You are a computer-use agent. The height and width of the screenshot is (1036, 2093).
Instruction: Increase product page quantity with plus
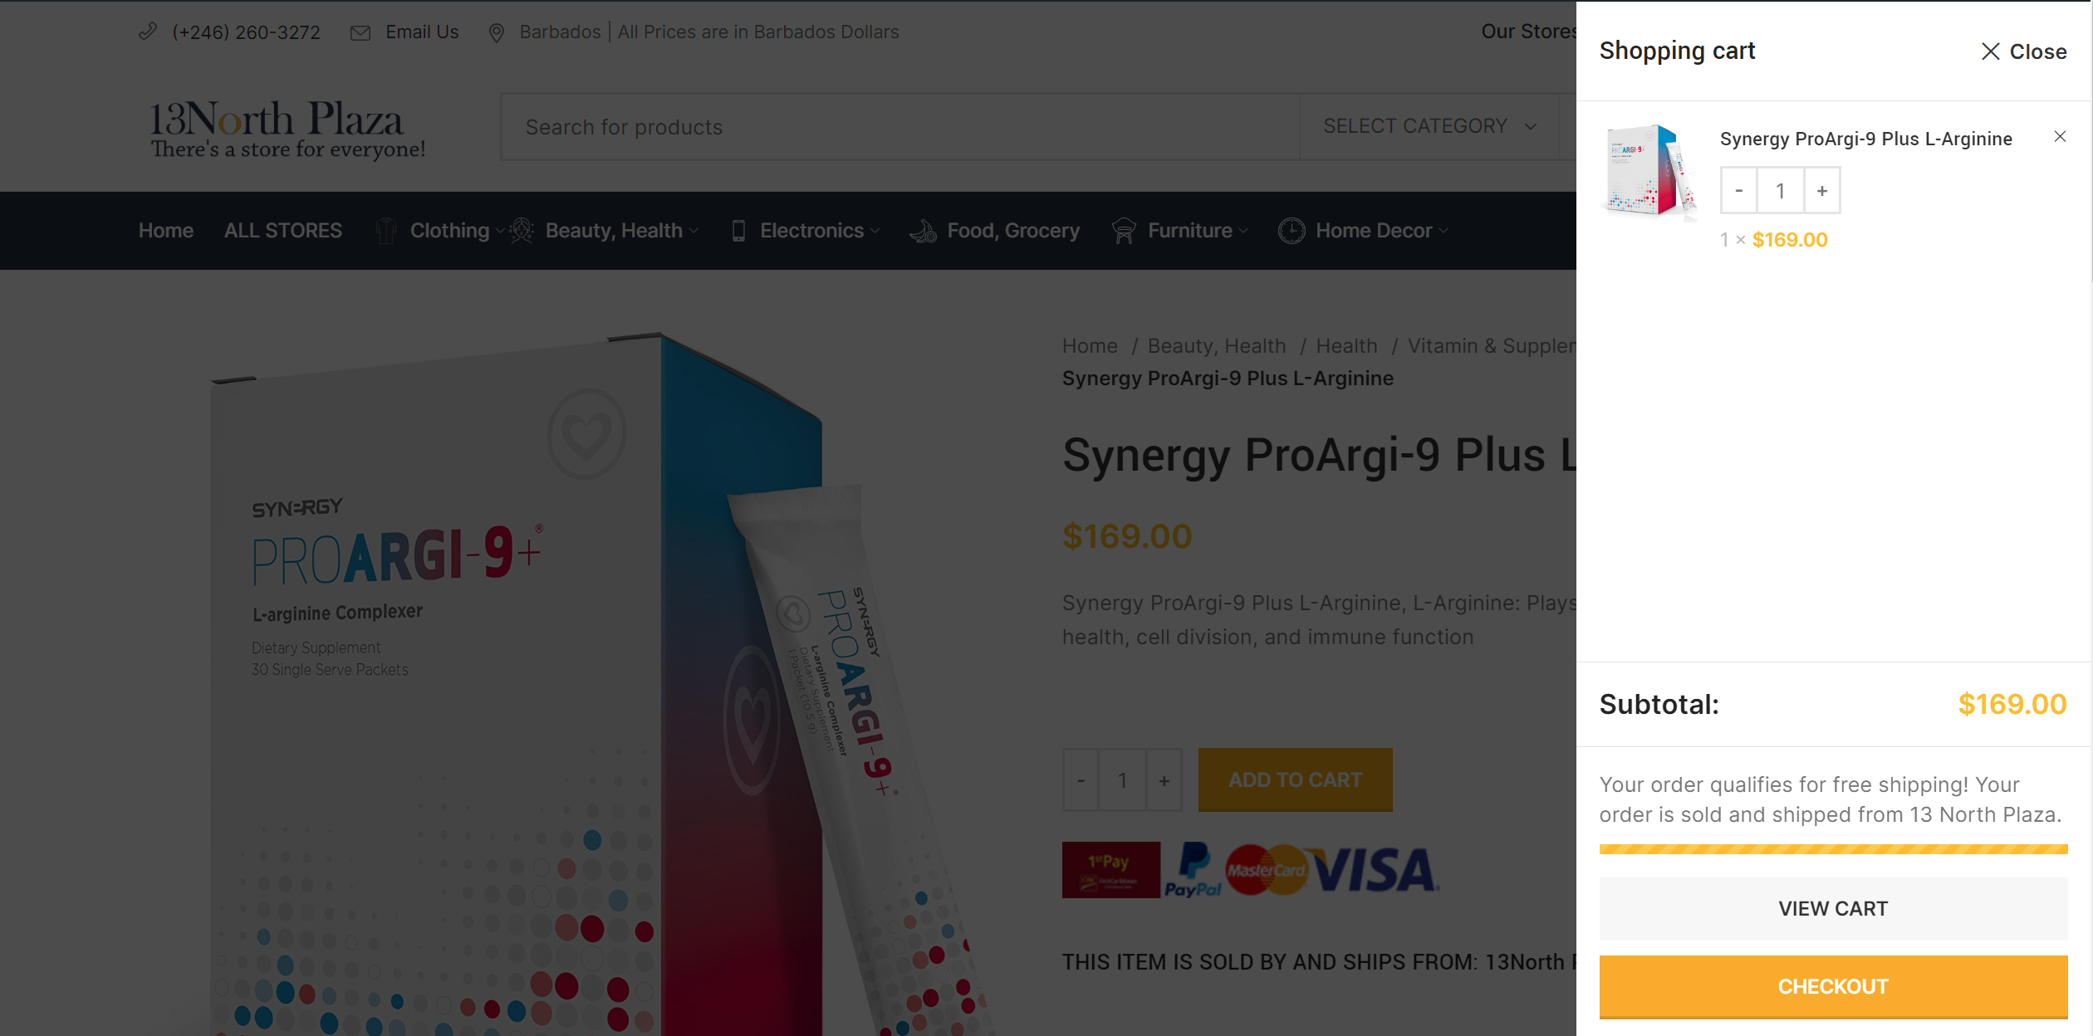pyautogui.click(x=1164, y=780)
